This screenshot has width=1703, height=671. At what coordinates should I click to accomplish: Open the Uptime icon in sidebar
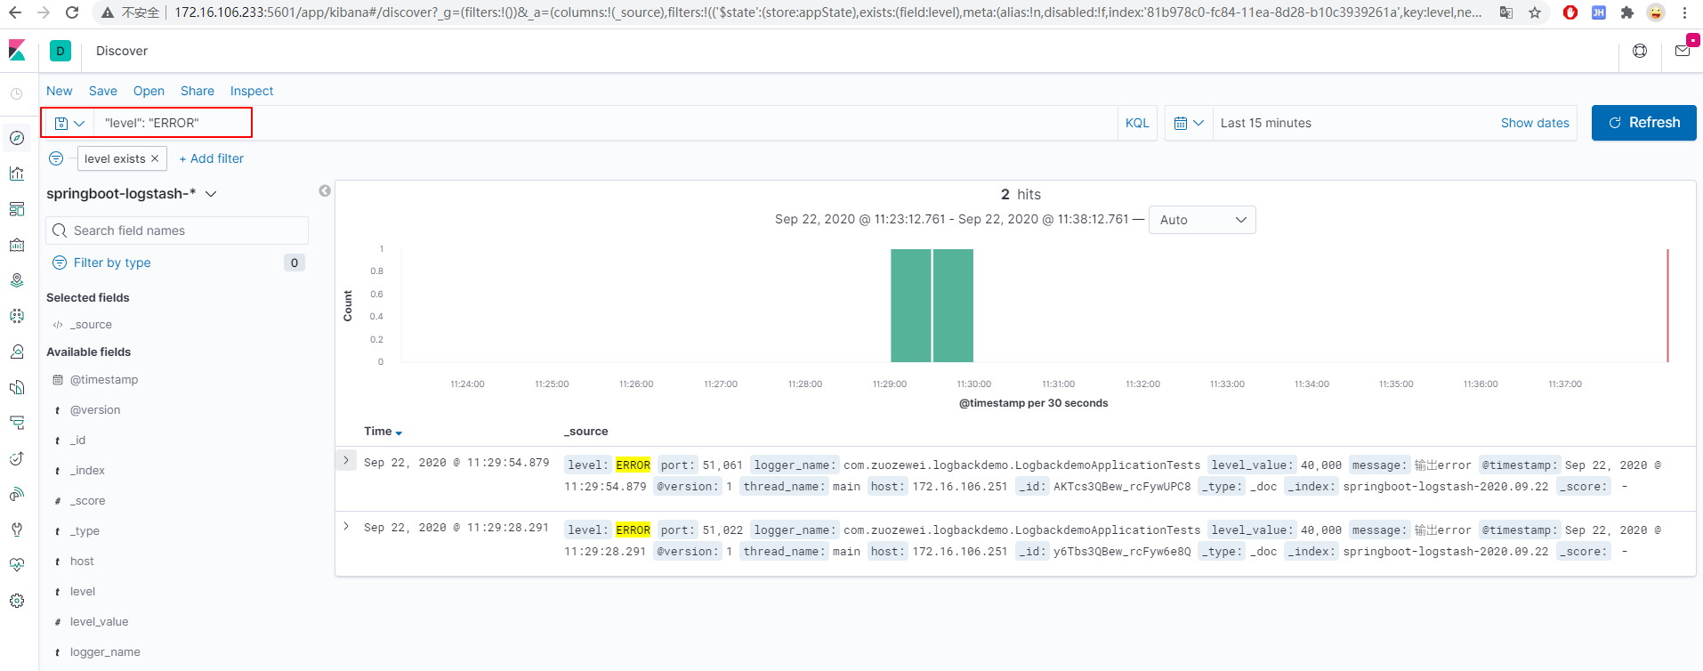coord(17,458)
